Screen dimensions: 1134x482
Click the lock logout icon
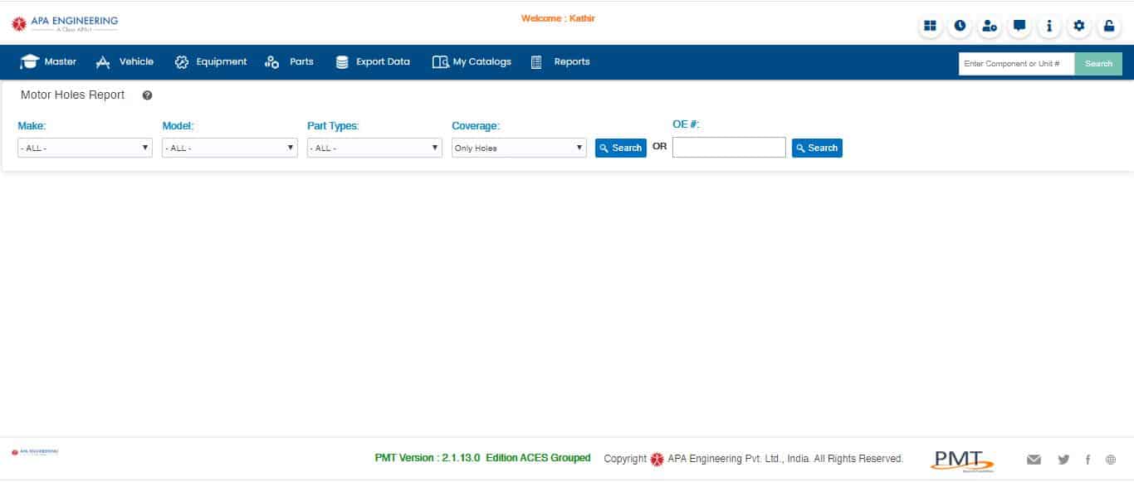click(1109, 26)
